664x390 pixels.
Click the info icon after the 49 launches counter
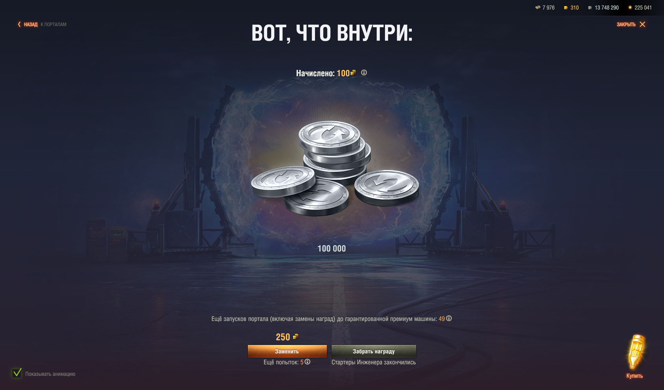[x=449, y=318]
